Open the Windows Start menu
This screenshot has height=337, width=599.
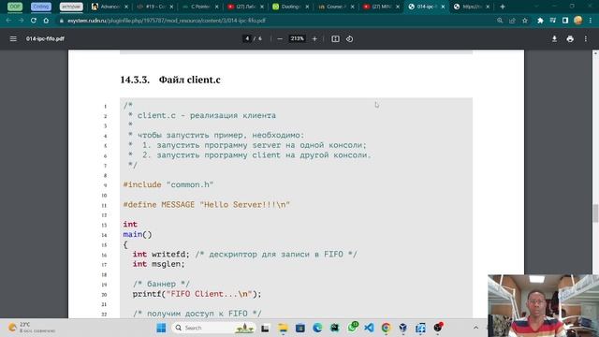(x=161, y=328)
